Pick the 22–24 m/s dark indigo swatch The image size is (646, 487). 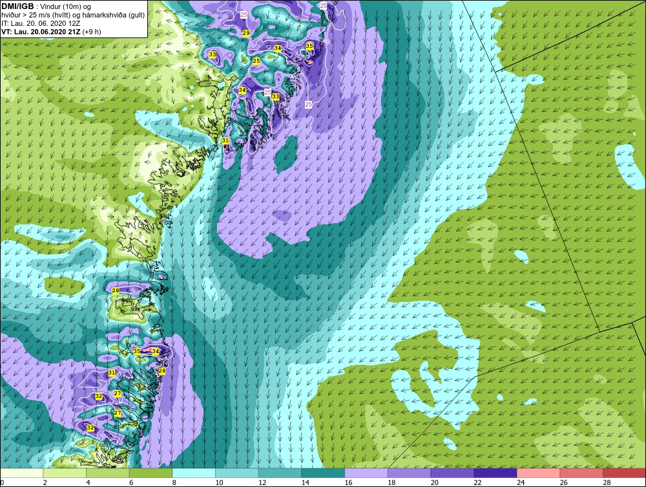click(x=495, y=473)
